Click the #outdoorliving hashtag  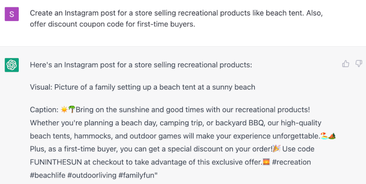tap(92, 175)
